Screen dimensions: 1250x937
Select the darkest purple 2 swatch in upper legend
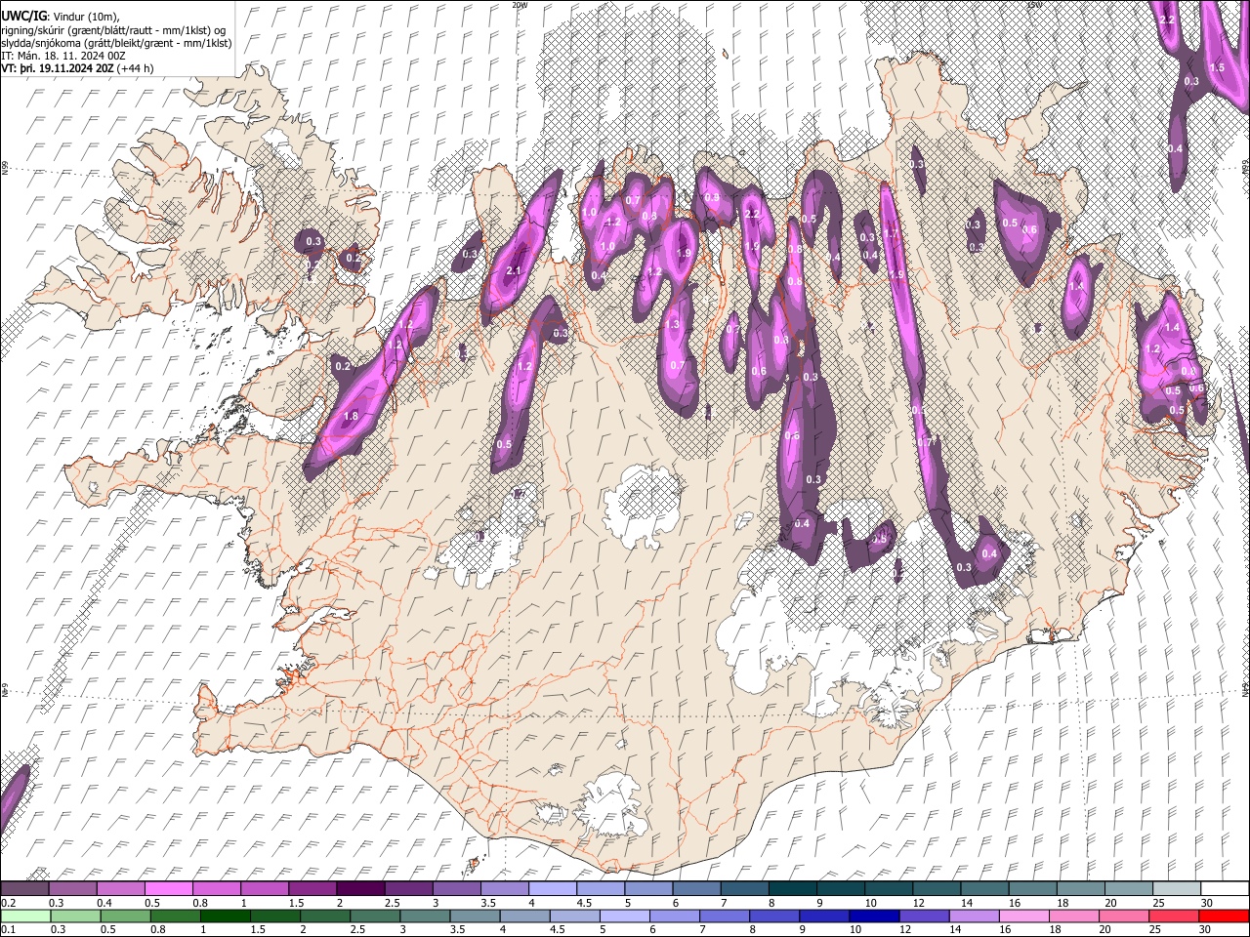(360, 889)
